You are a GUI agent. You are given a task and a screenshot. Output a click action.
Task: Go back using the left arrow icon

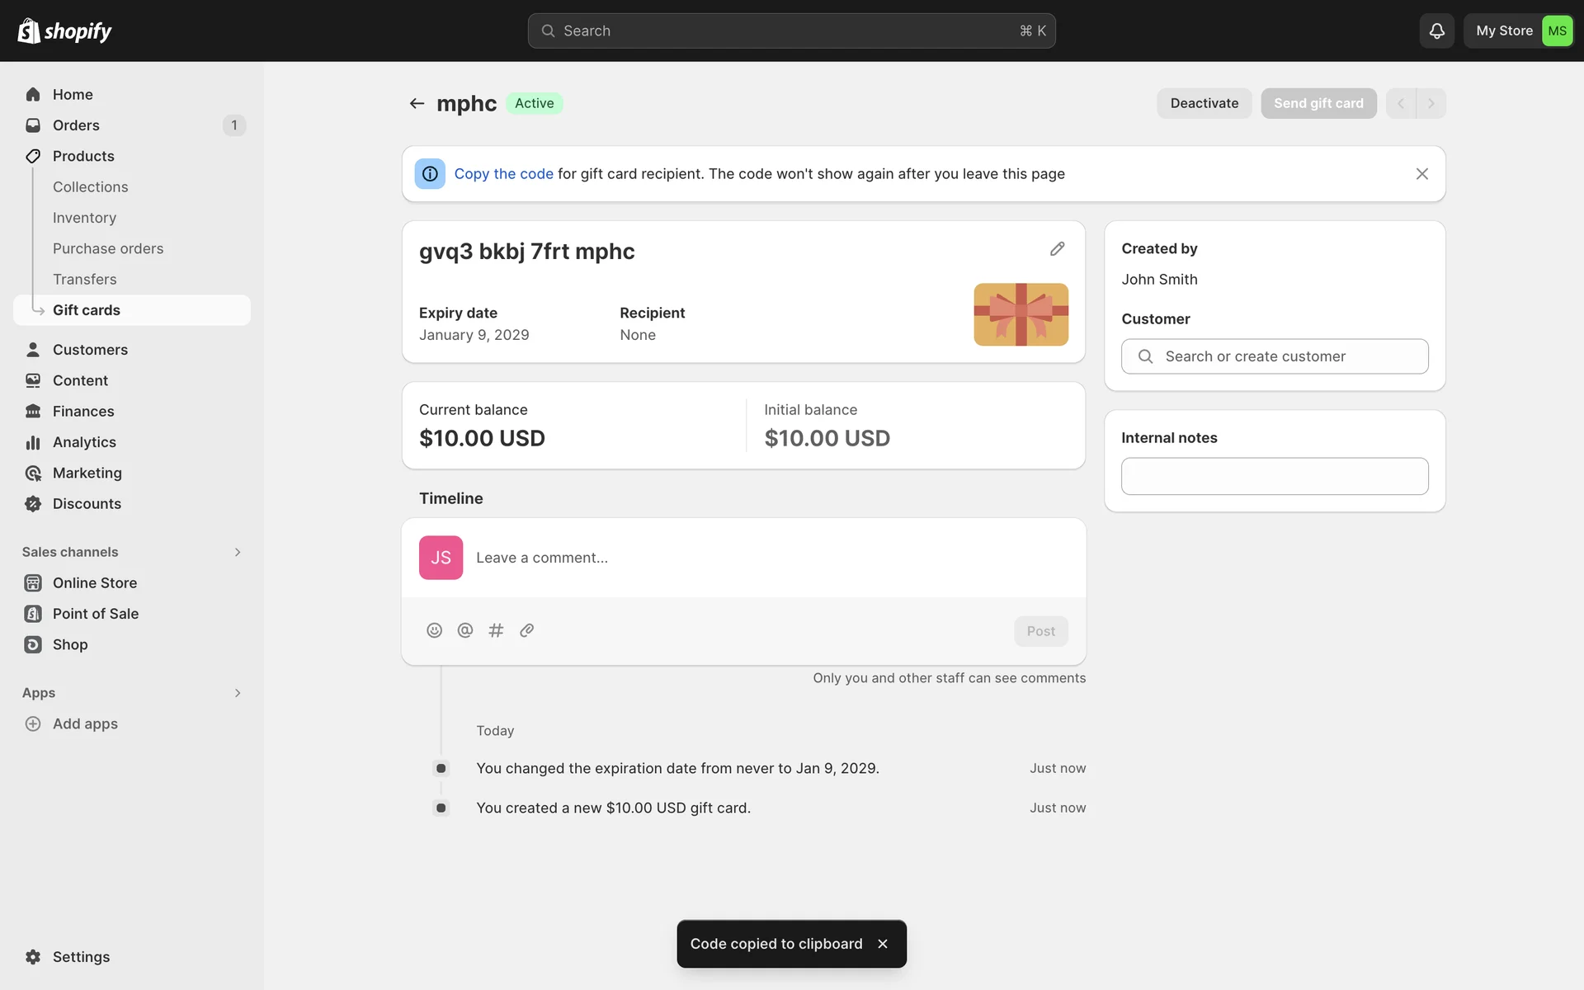coord(417,103)
